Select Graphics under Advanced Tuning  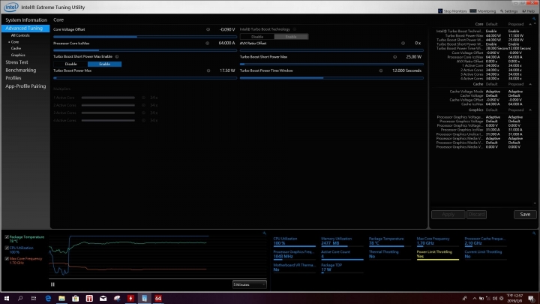tap(18, 55)
